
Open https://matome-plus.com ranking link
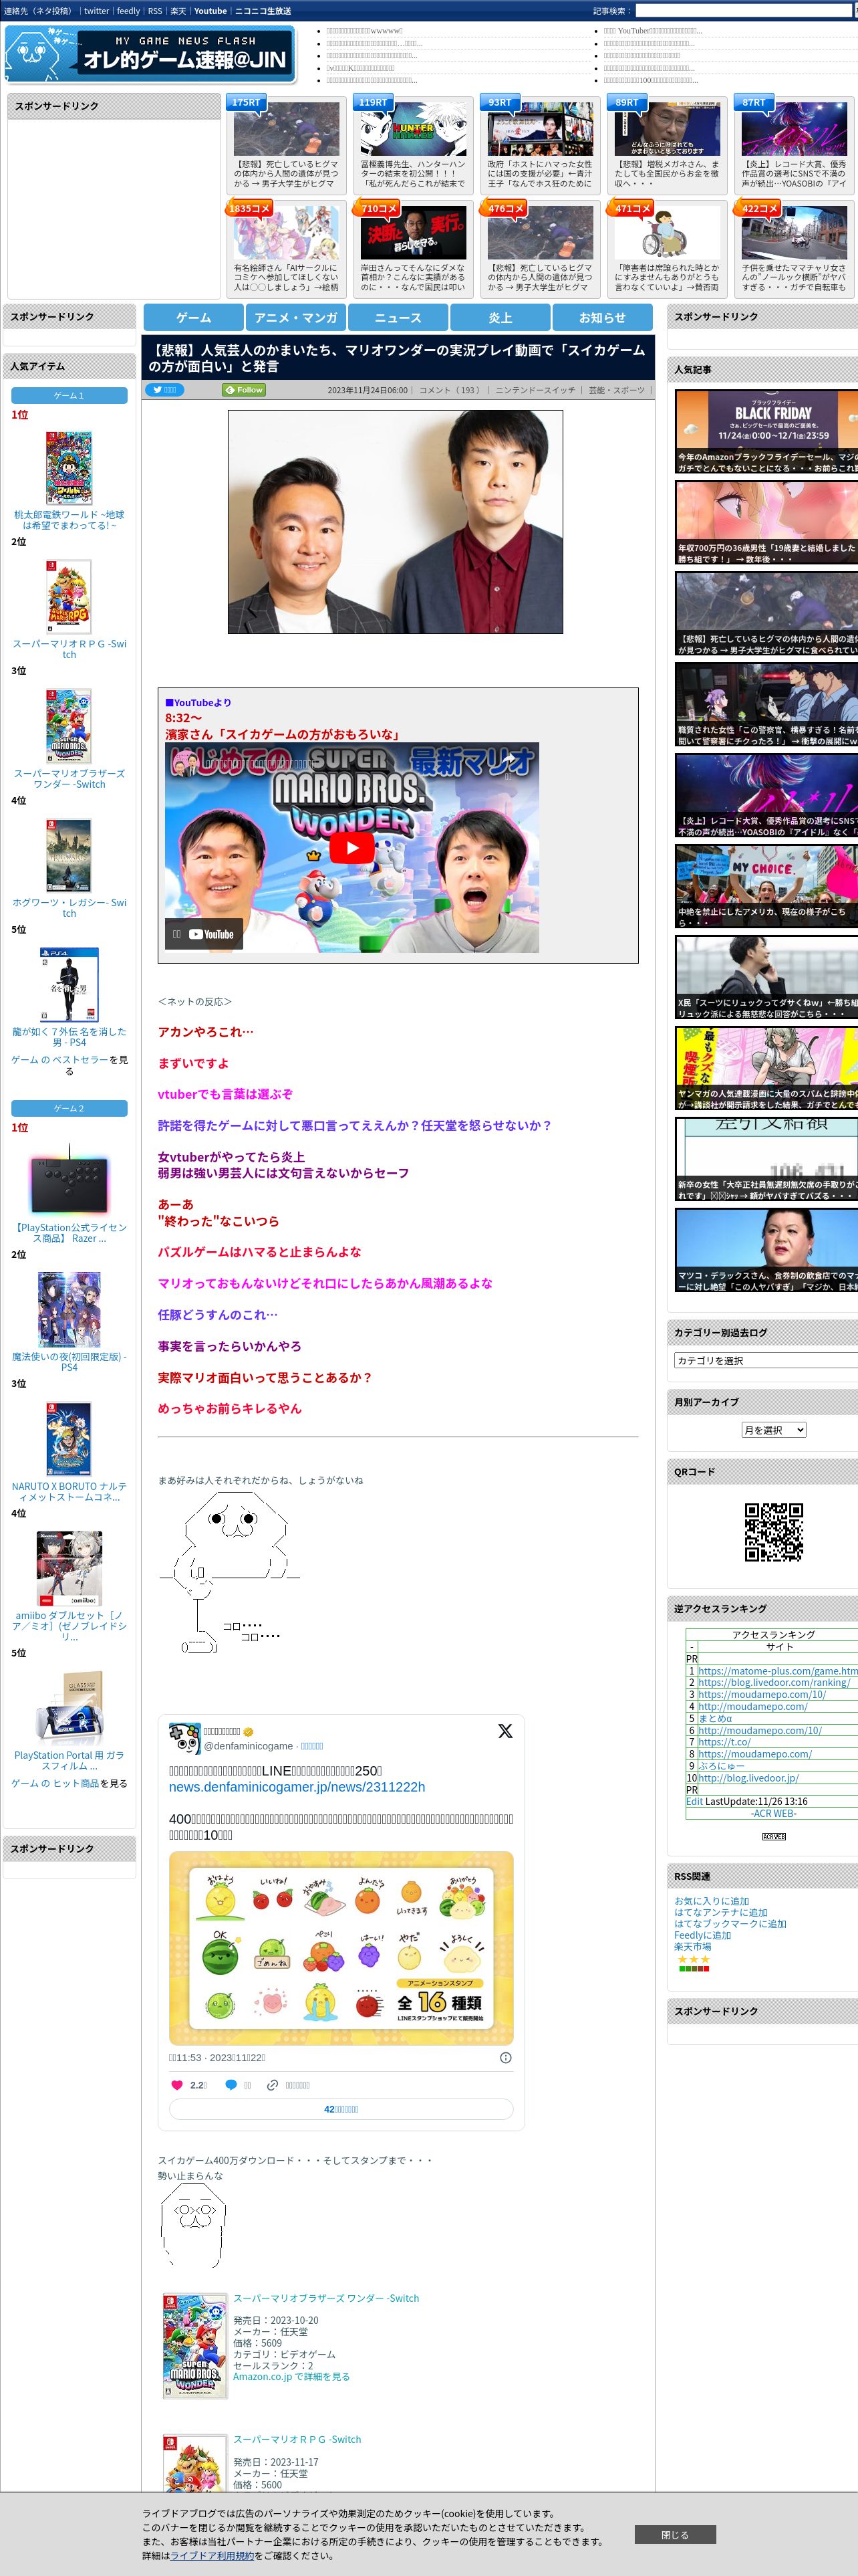pos(777,1670)
